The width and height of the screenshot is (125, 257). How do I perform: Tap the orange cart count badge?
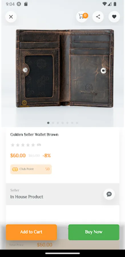85,15
